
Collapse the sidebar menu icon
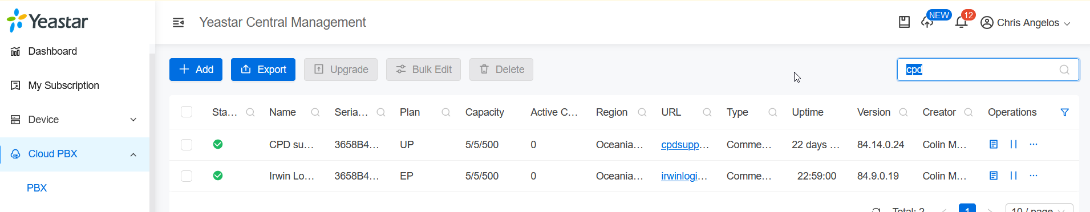click(x=178, y=22)
